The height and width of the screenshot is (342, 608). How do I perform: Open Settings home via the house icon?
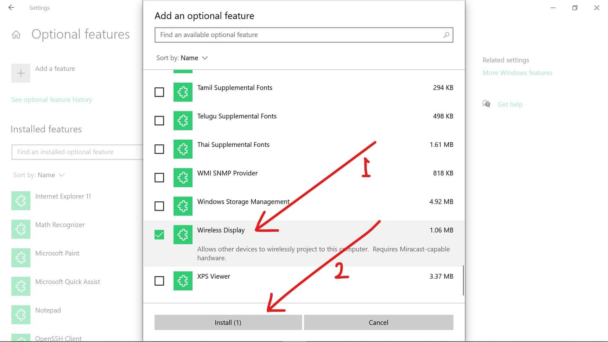[x=16, y=35]
